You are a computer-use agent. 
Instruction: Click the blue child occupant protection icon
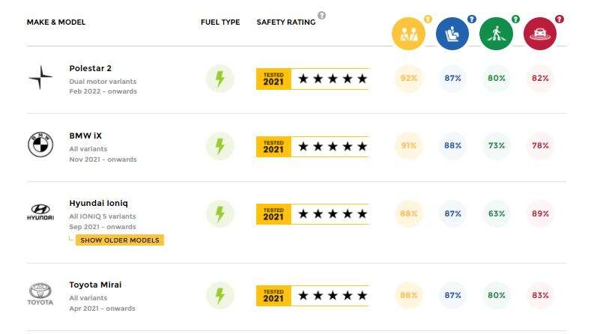tap(452, 34)
